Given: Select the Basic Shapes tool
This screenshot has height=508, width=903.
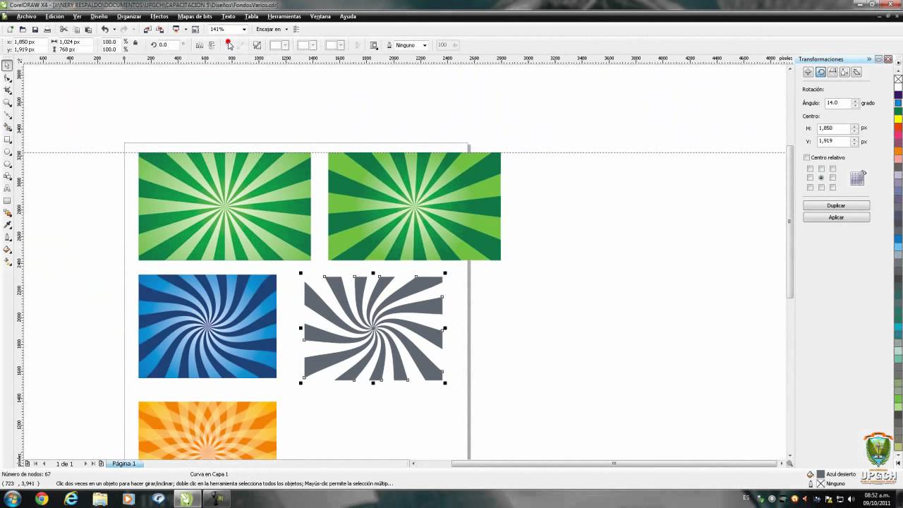Looking at the screenshot, I should [8, 176].
